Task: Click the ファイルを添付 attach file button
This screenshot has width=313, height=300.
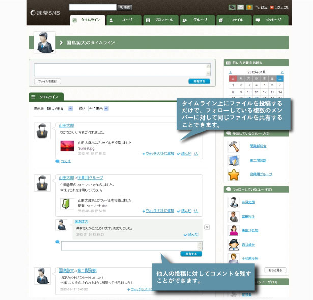Action: [47, 81]
